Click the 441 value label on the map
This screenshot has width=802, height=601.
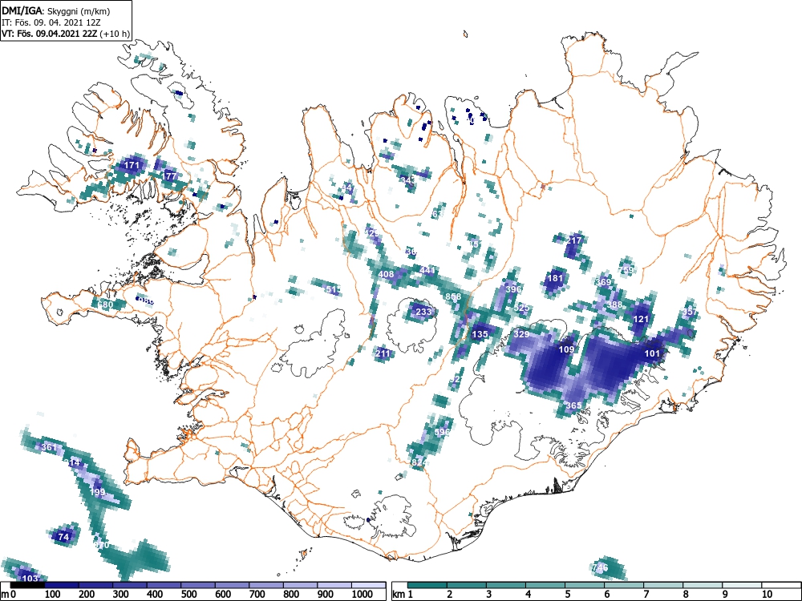click(x=427, y=270)
